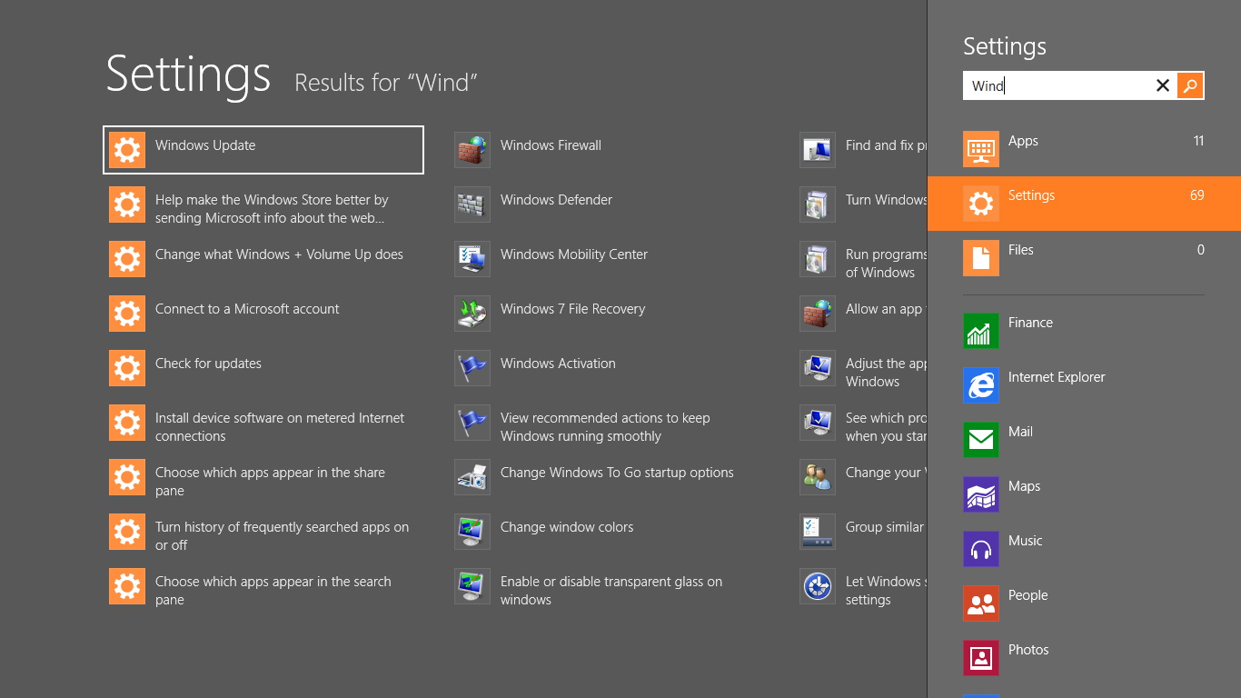The image size is (1241, 698).
Task: Switch search scope to Apps
Action: 1084,149
